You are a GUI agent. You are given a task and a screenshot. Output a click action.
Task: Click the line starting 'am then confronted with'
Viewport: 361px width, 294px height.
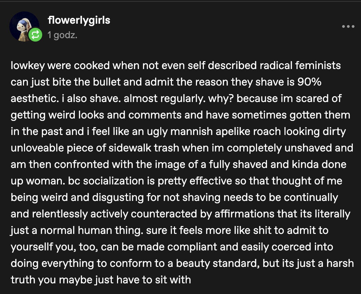coord(178,165)
